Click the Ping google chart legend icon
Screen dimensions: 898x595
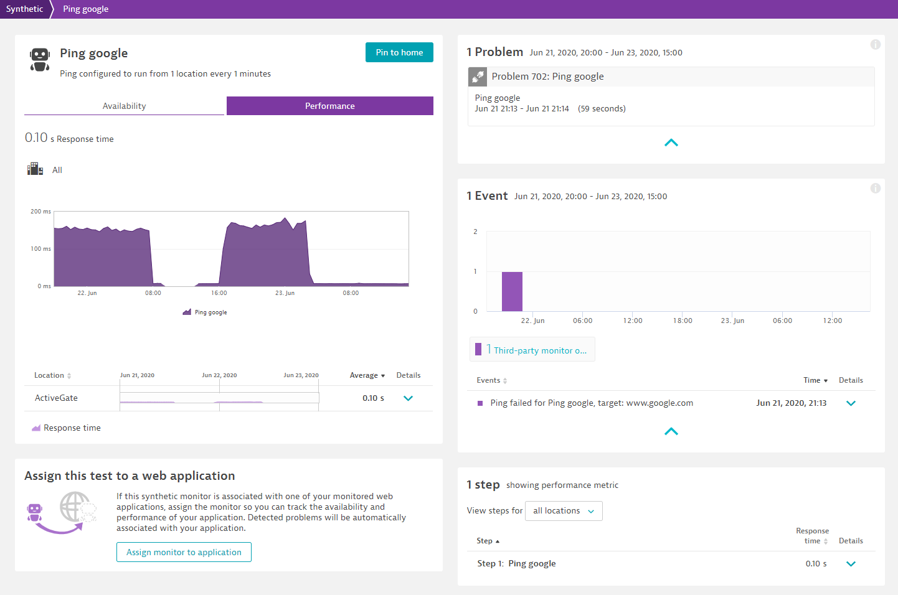188,312
